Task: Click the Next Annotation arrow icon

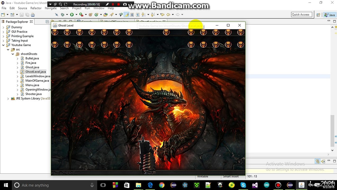Action: click(x=143, y=15)
